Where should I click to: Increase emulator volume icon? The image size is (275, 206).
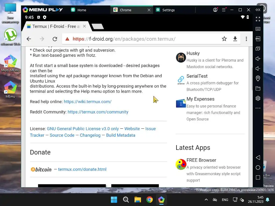click(258, 58)
